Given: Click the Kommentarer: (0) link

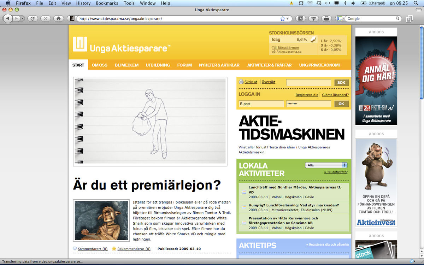Looking at the screenshot, I should (93, 249).
